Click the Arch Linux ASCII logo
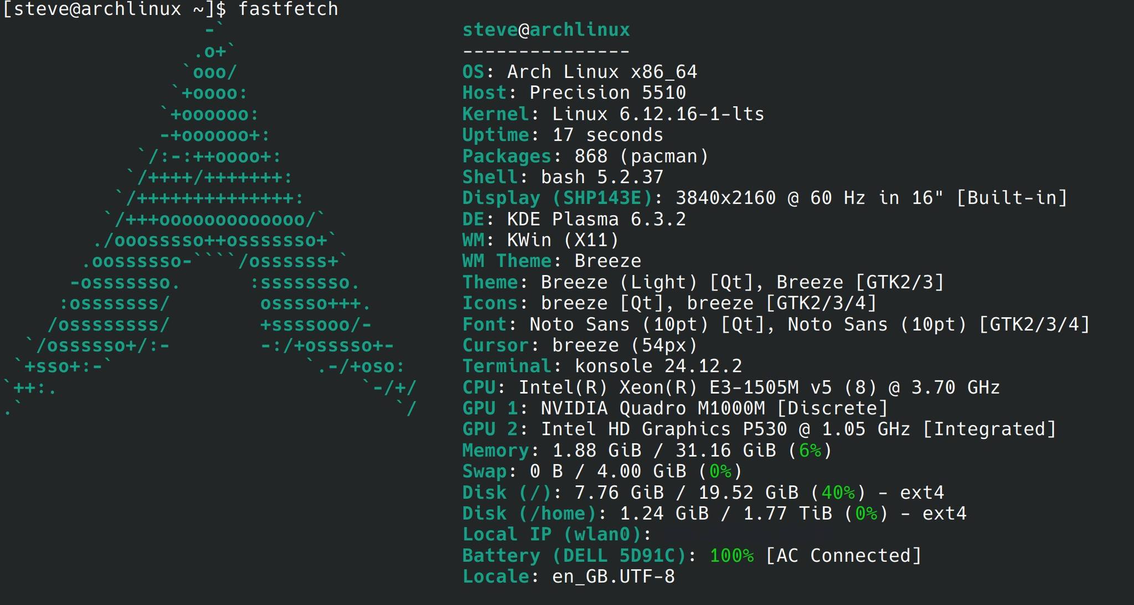The height and width of the screenshot is (605, 1134). coord(210,219)
